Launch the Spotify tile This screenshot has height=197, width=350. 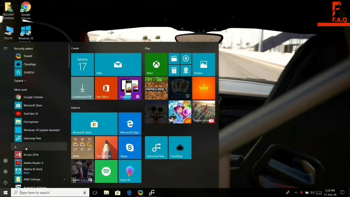click(106, 172)
